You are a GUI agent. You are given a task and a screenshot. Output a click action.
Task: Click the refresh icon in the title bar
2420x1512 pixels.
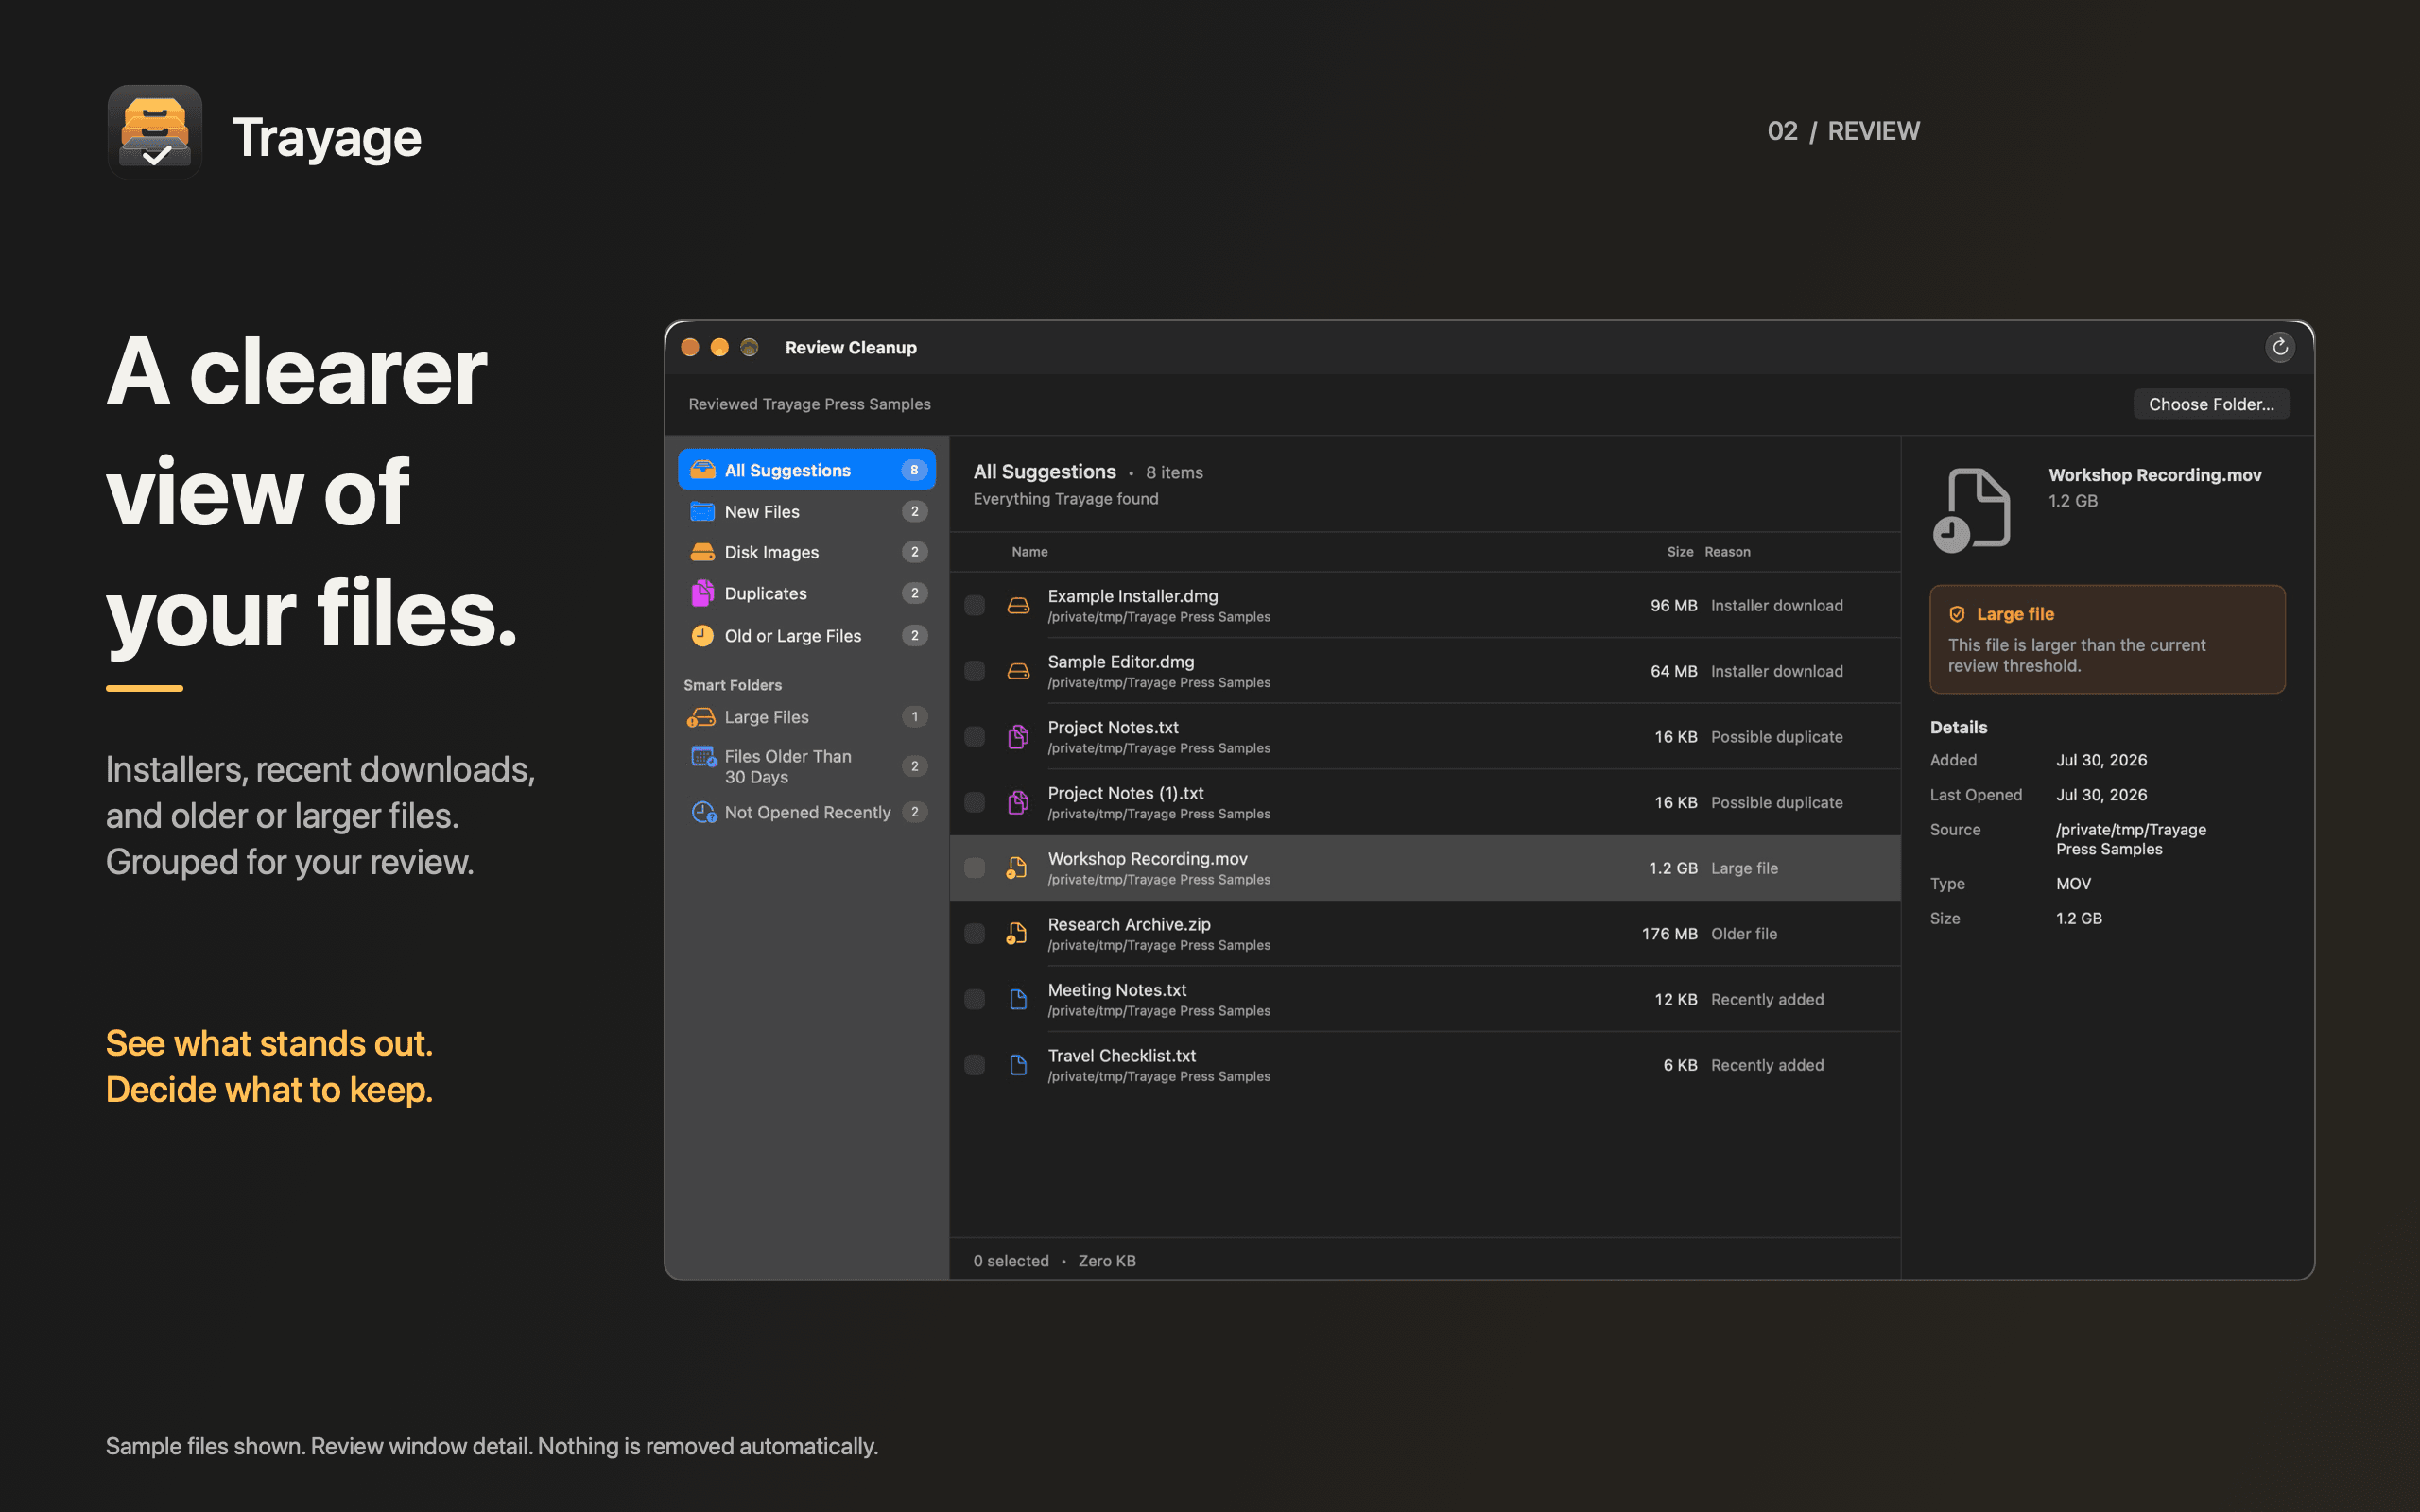point(2279,347)
